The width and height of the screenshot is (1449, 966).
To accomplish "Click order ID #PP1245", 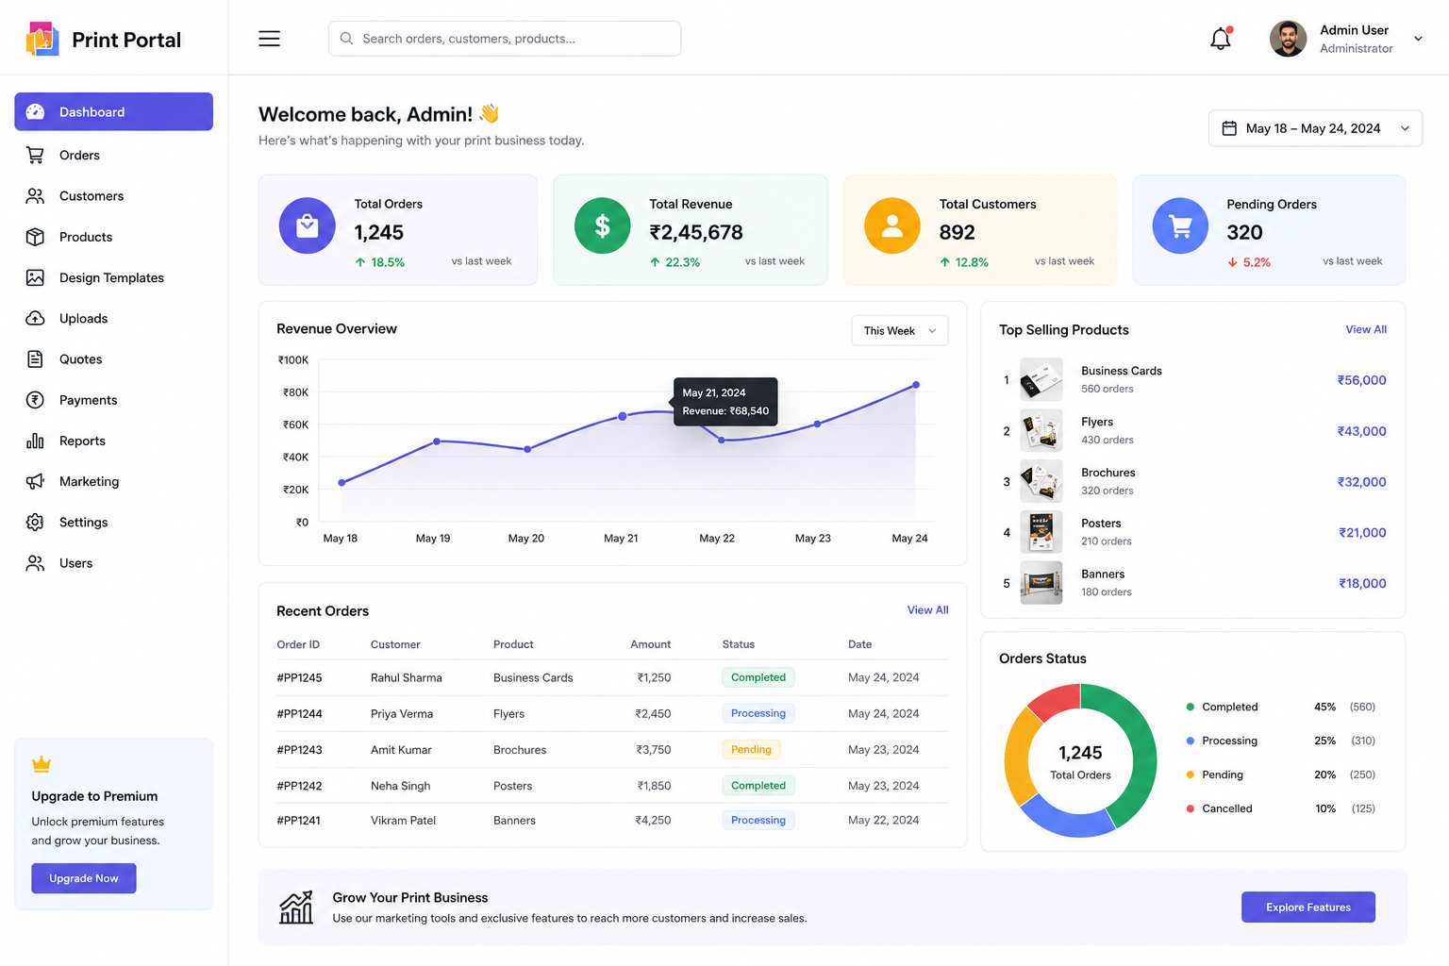I will pyautogui.click(x=299, y=677).
